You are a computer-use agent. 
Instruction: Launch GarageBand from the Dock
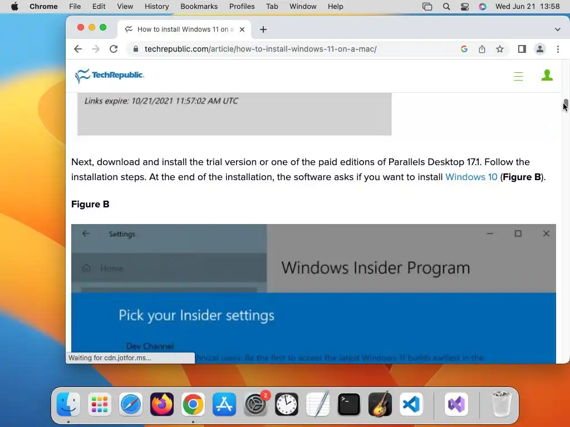(380, 404)
